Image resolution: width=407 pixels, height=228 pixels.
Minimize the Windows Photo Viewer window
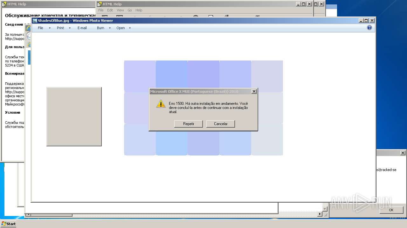pos(361,21)
